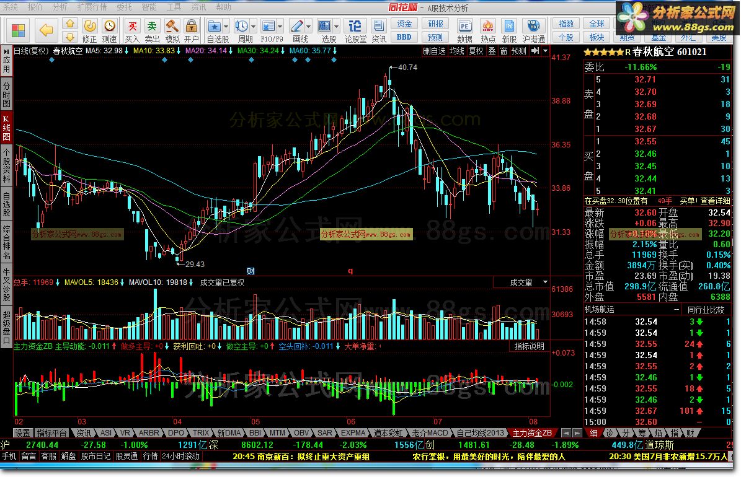The height and width of the screenshot is (477, 741).
Task: Click the 卖出 sell icon
Action: [x=152, y=31]
